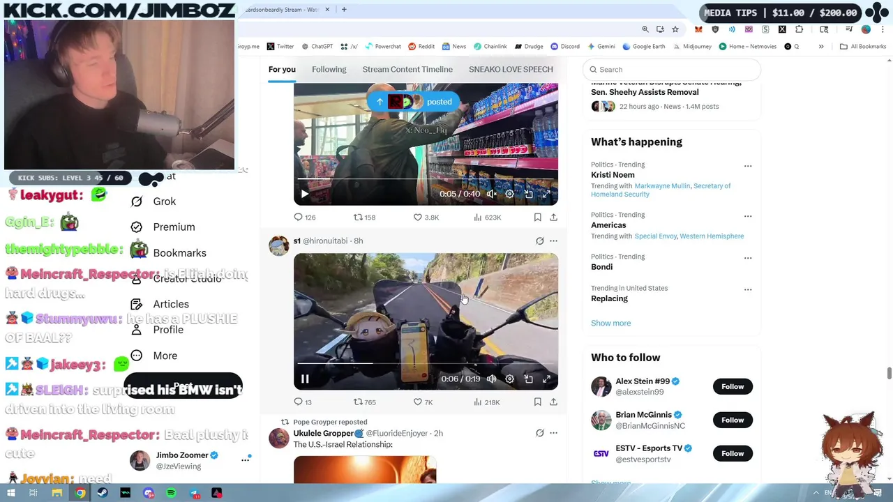The image size is (893, 502).
Task: Open Spotify from the taskbar
Action: pos(171,493)
